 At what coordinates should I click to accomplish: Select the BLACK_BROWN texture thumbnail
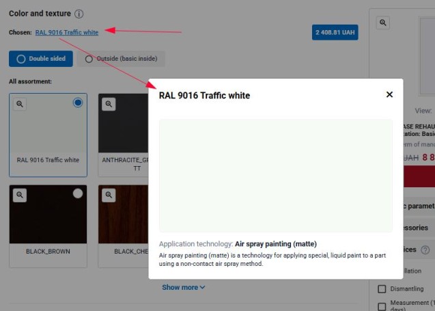[x=48, y=215]
